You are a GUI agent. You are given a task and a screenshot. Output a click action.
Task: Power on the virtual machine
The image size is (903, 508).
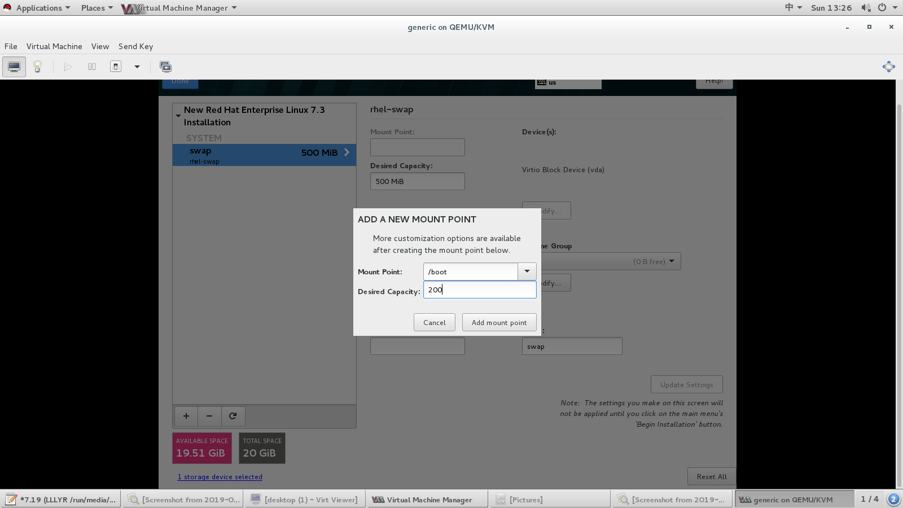click(68, 67)
